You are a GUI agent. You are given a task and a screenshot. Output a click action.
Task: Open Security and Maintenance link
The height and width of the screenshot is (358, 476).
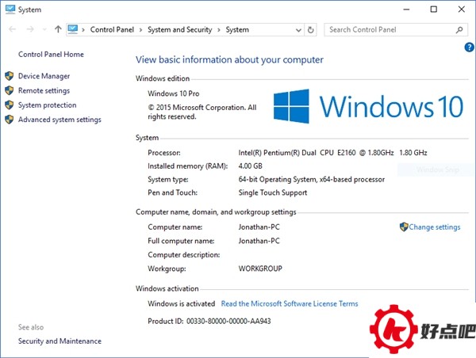tap(59, 341)
